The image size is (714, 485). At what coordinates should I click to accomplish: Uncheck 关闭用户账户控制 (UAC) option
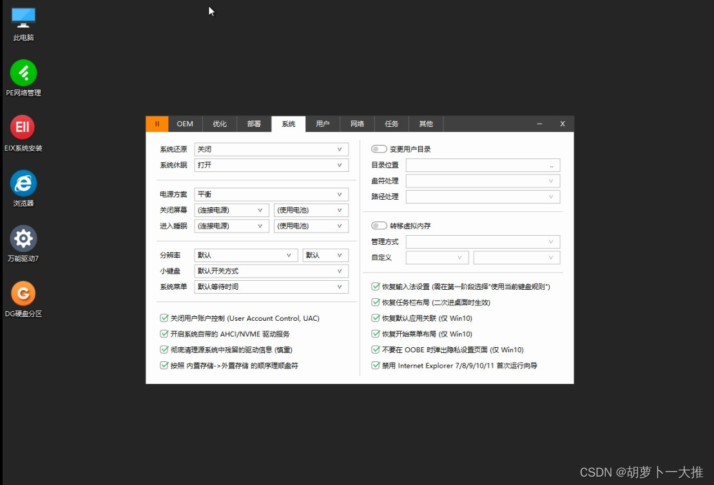164,318
